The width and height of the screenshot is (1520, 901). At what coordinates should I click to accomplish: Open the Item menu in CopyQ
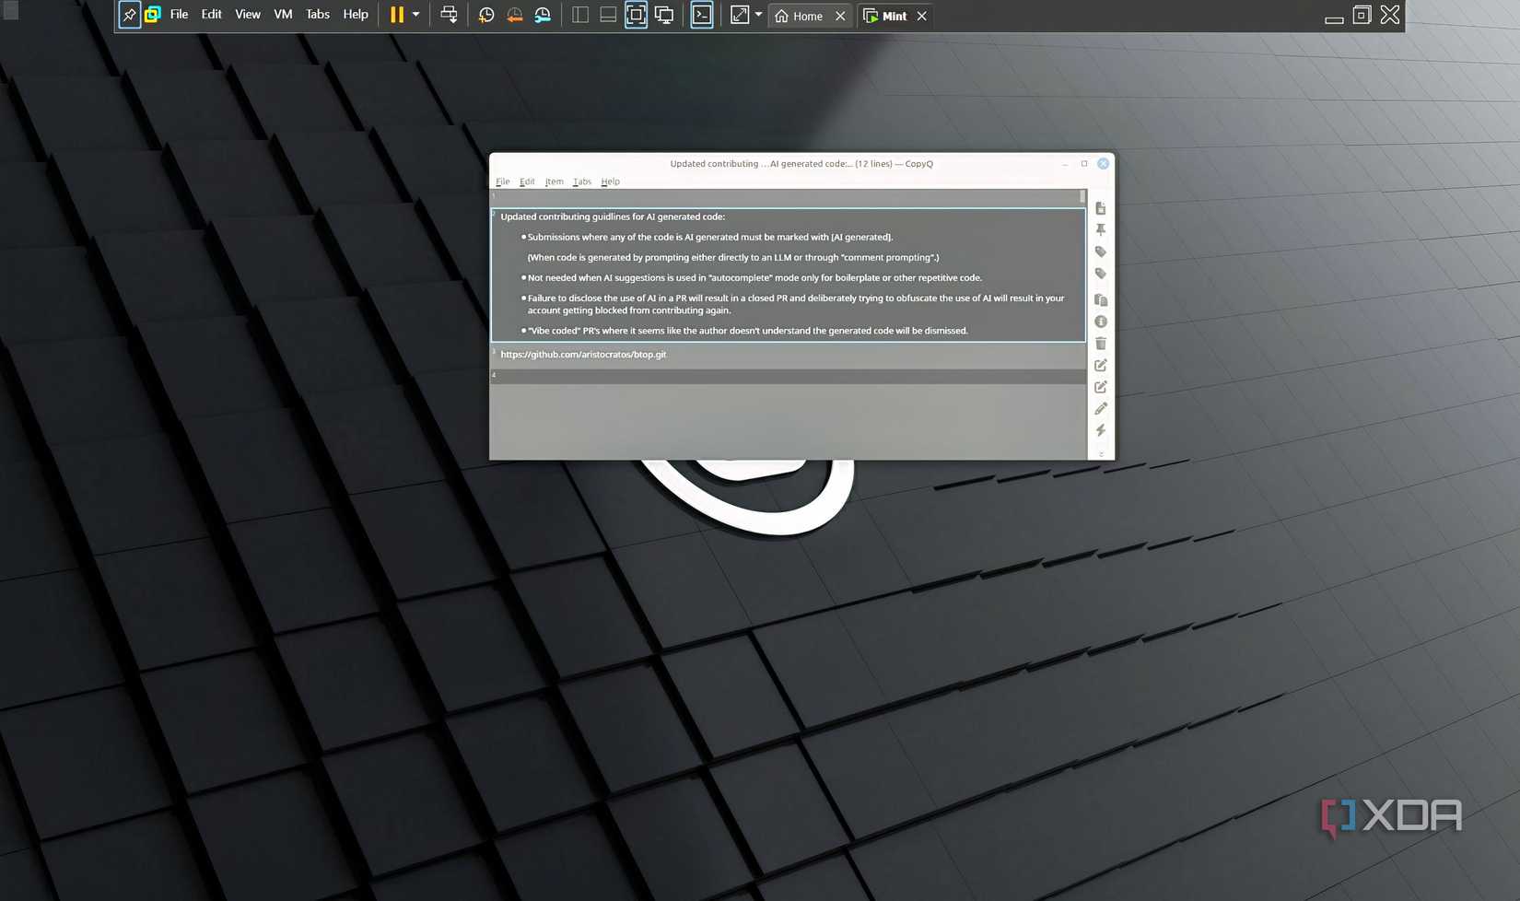pyautogui.click(x=554, y=181)
